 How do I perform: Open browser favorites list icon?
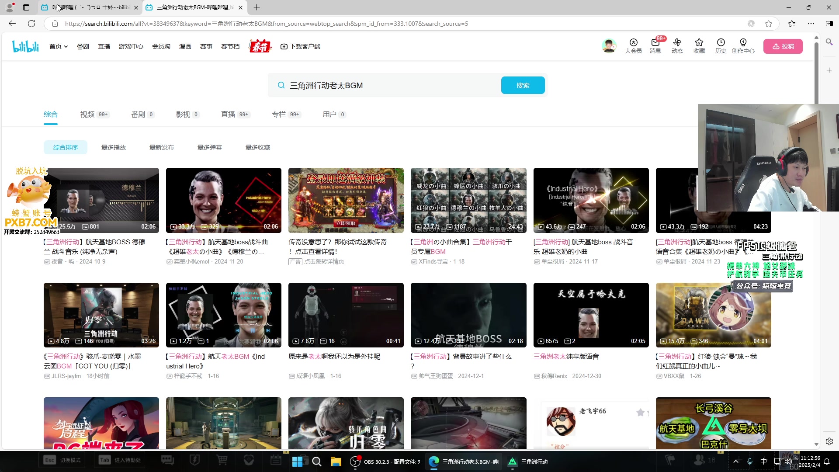[x=792, y=24]
